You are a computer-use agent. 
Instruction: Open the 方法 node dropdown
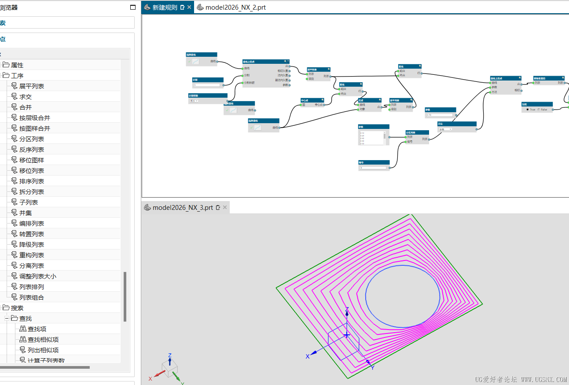pos(445,129)
